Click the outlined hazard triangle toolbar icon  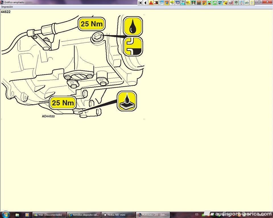coord(241,3)
